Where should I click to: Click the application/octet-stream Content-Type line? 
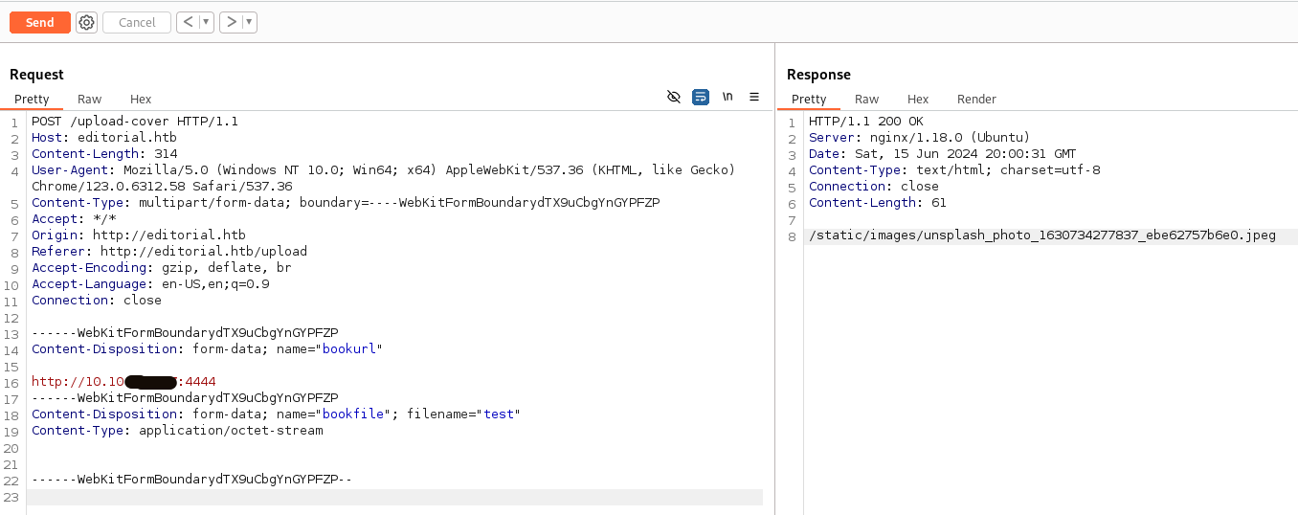pyautogui.click(x=177, y=431)
